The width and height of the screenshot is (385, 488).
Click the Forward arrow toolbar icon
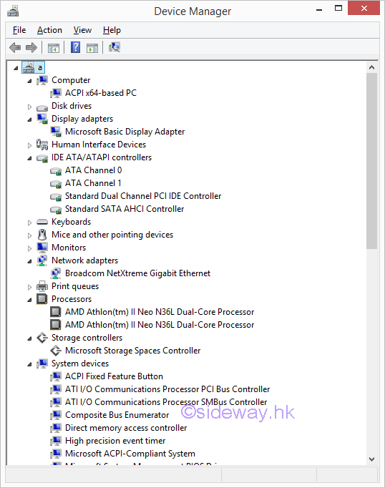tap(31, 48)
